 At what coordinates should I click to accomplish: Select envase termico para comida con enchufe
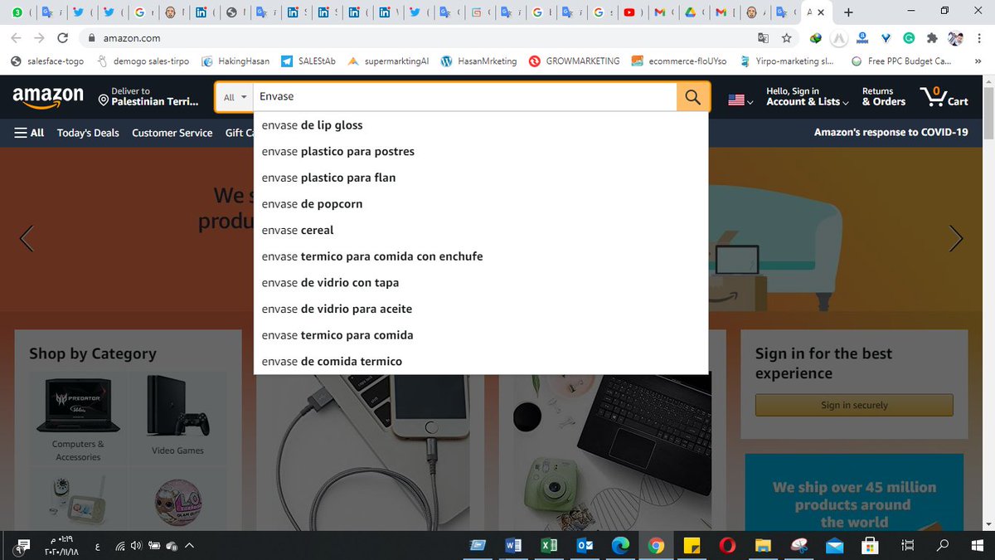click(481, 256)
